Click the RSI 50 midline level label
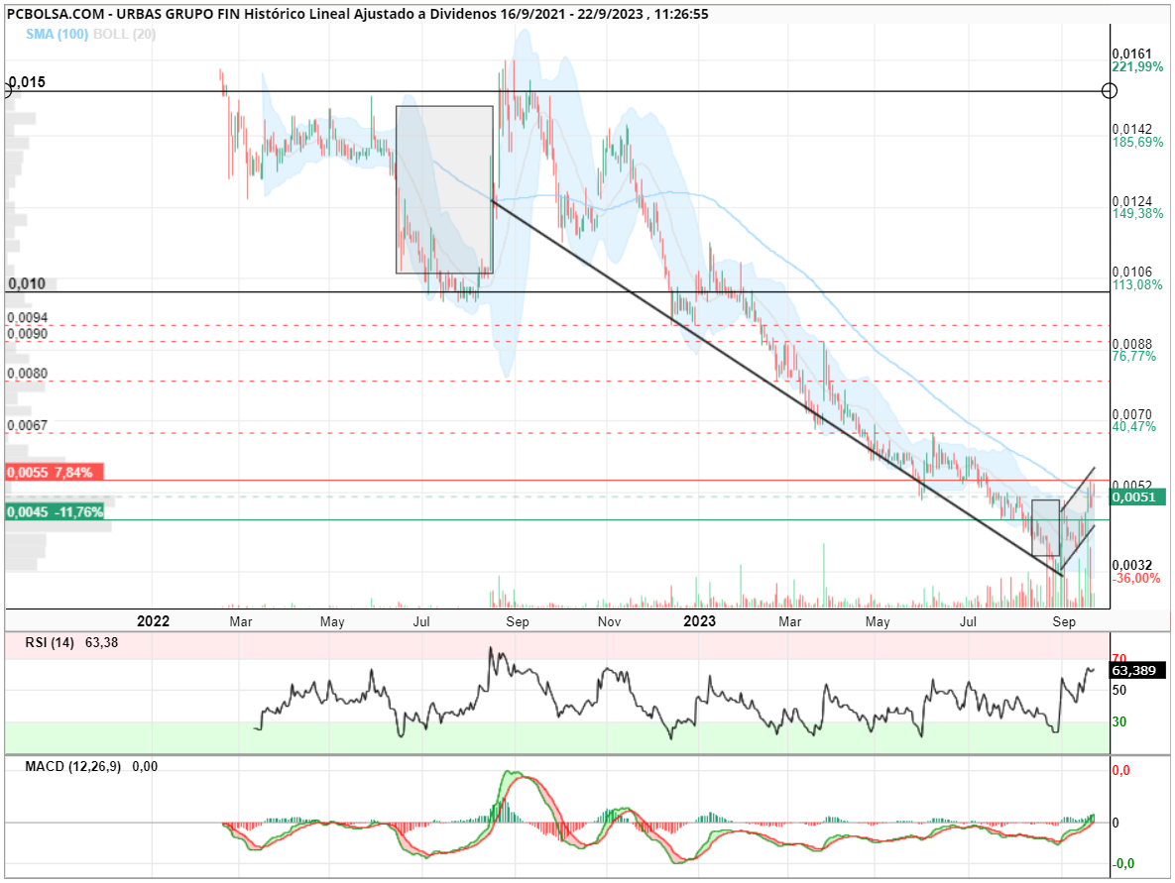This screenshot has width=1175, height=883. (x=1118, y=690)
